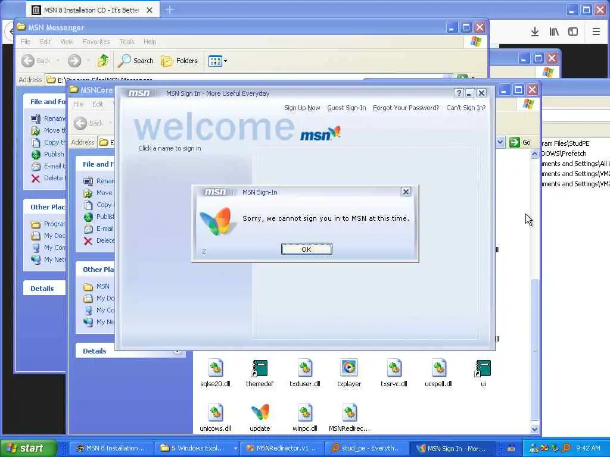Click the Back button in MSNCore window
610x457 pixels.
click(89, 123)
